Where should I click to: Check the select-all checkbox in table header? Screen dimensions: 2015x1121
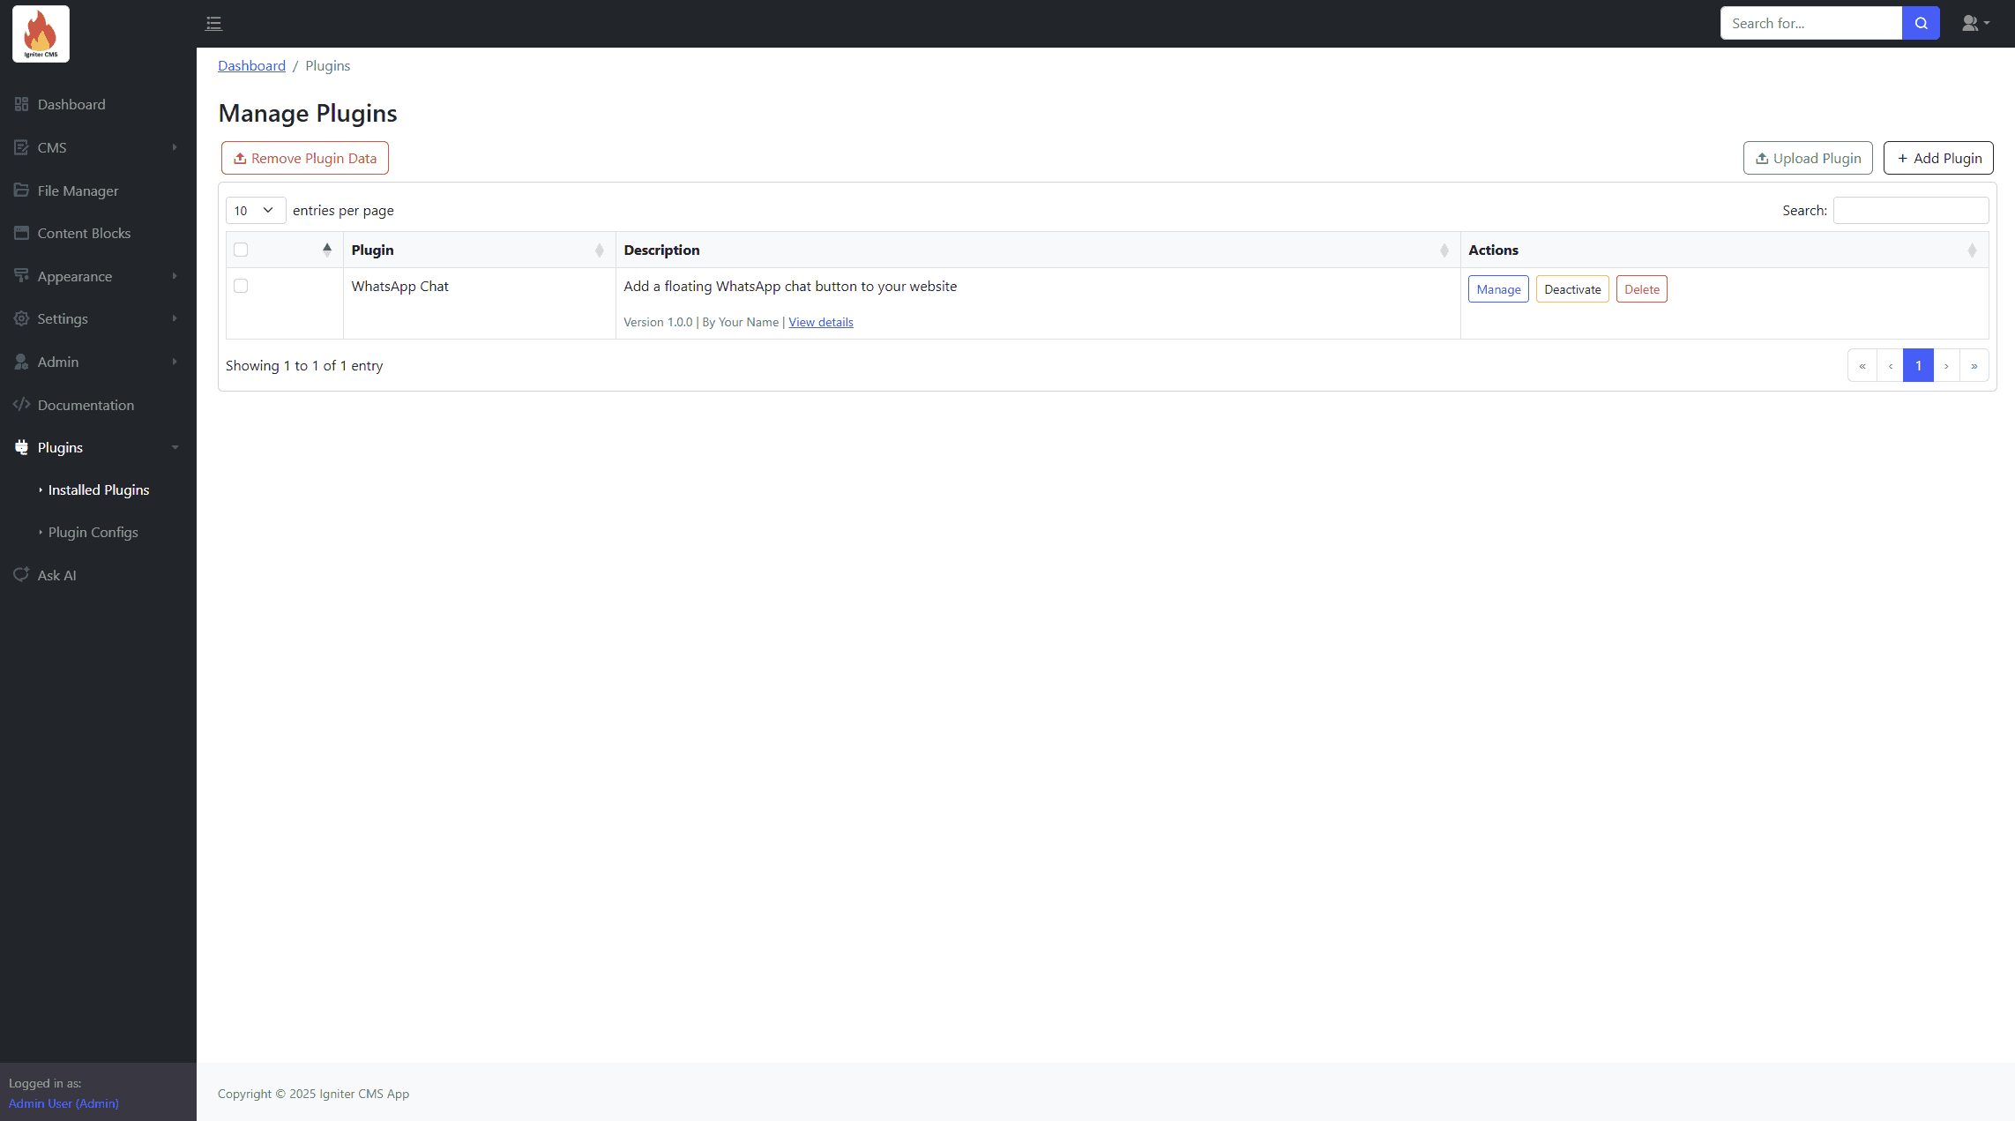pyautogui.click(x=241, y=250)
